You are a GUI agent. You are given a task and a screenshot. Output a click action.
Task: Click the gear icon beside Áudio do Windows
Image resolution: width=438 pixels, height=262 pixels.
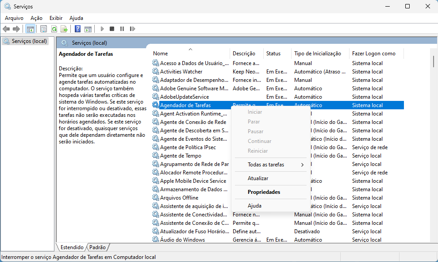[156, 240]
